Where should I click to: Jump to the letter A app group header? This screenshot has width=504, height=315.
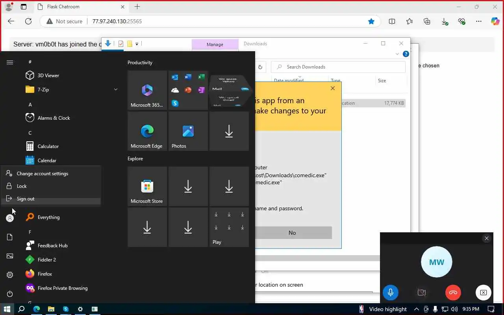[x=30, y=104]
